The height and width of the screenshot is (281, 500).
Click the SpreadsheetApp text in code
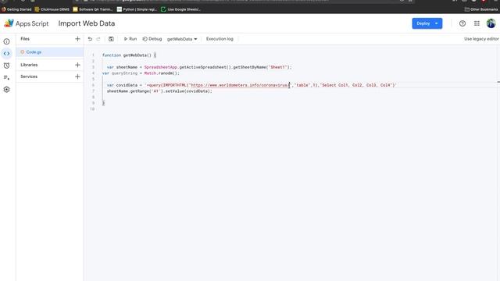click(160, 67)
